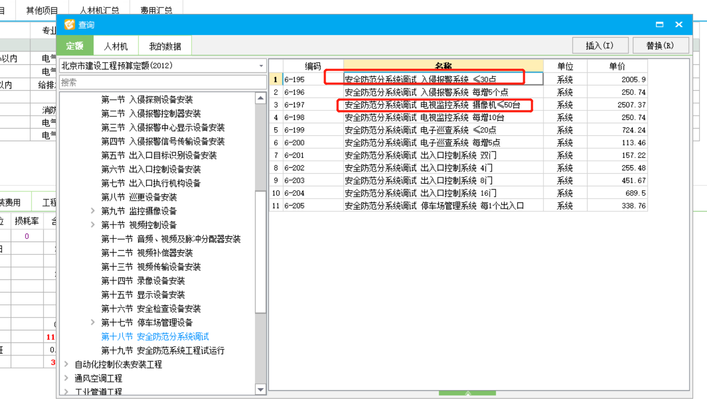Viewport: 707px width, 411px height.
Task: Expand 第十七节 停车场管理设备 node
Action: (x=93, y=322)
